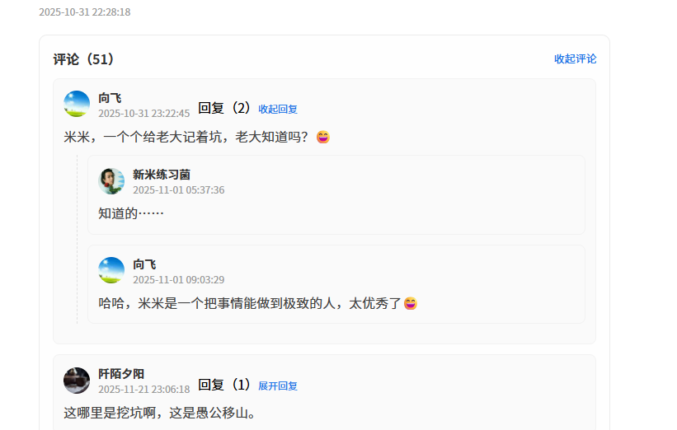
Task: Click the reply text 知道的……
Action: 131,213
